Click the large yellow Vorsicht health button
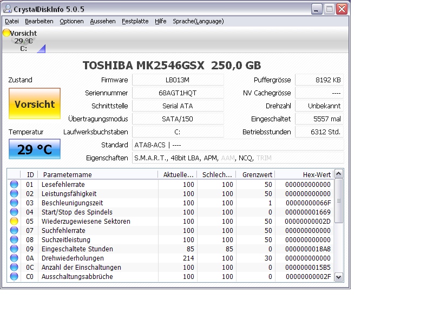433x325 pixels. [35, 103]
